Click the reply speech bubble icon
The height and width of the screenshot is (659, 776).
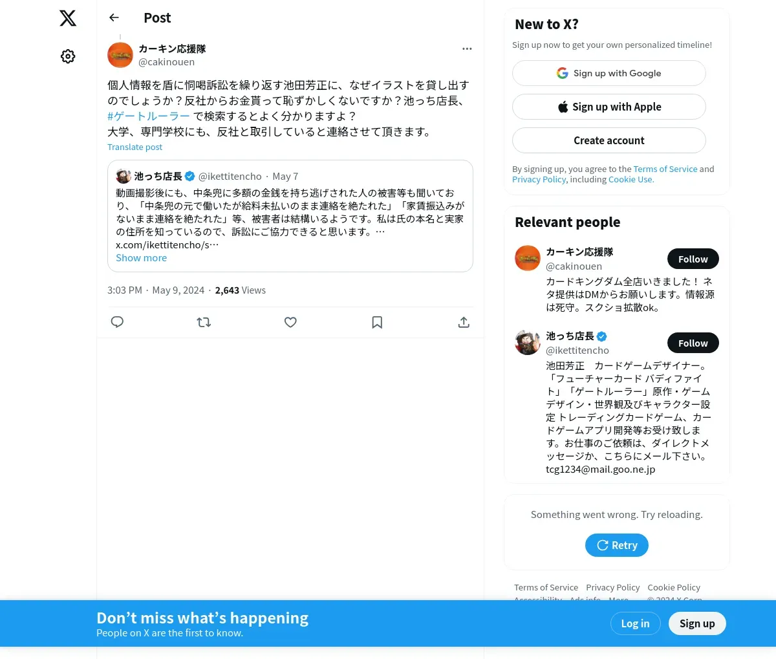click(117, 322)
